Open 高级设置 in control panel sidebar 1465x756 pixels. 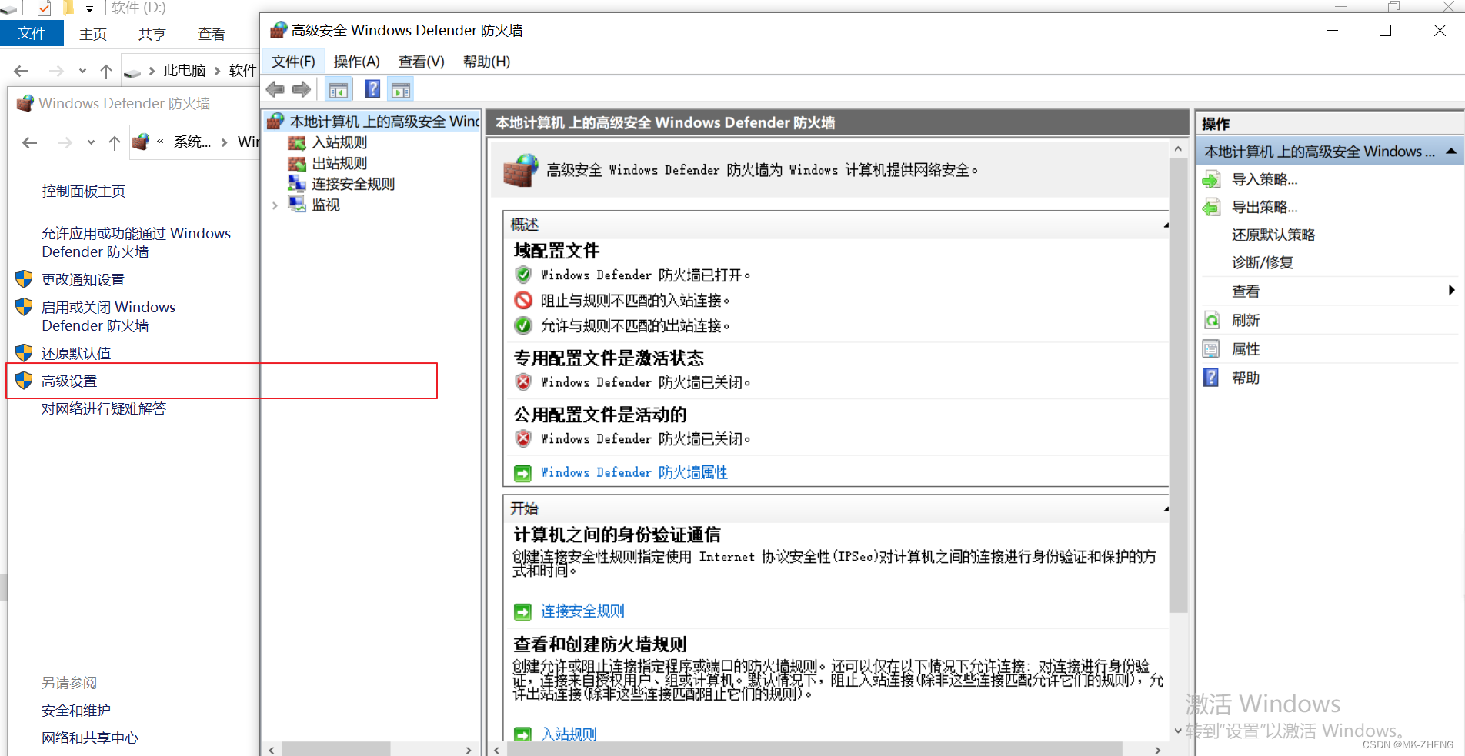(x=69, y=381)
